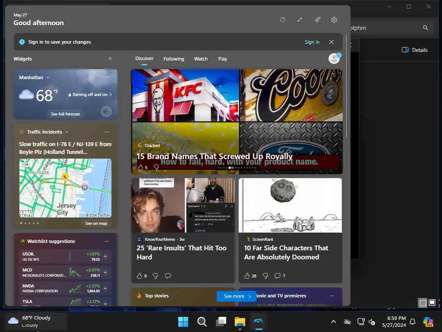
Task: Open Copilot from taskbar
Action: point(428,322)
